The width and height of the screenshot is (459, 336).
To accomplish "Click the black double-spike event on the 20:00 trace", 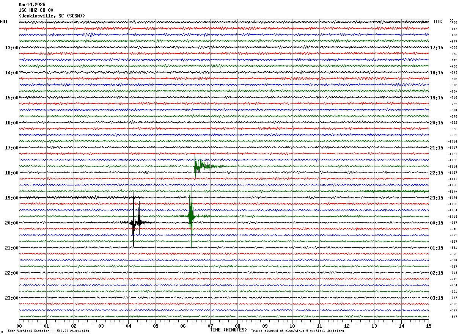I will [x=136, y=223].
